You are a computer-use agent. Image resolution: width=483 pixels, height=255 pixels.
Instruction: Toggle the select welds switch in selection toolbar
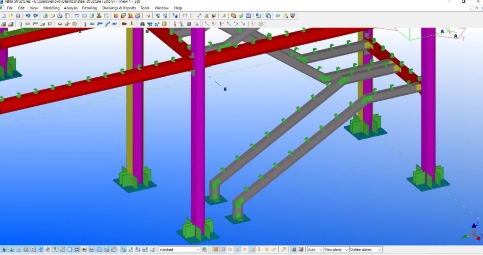(x=55, y=250)
